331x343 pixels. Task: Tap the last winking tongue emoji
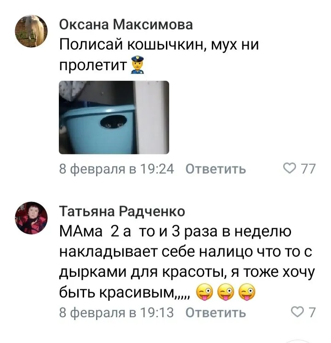(247, 292)
